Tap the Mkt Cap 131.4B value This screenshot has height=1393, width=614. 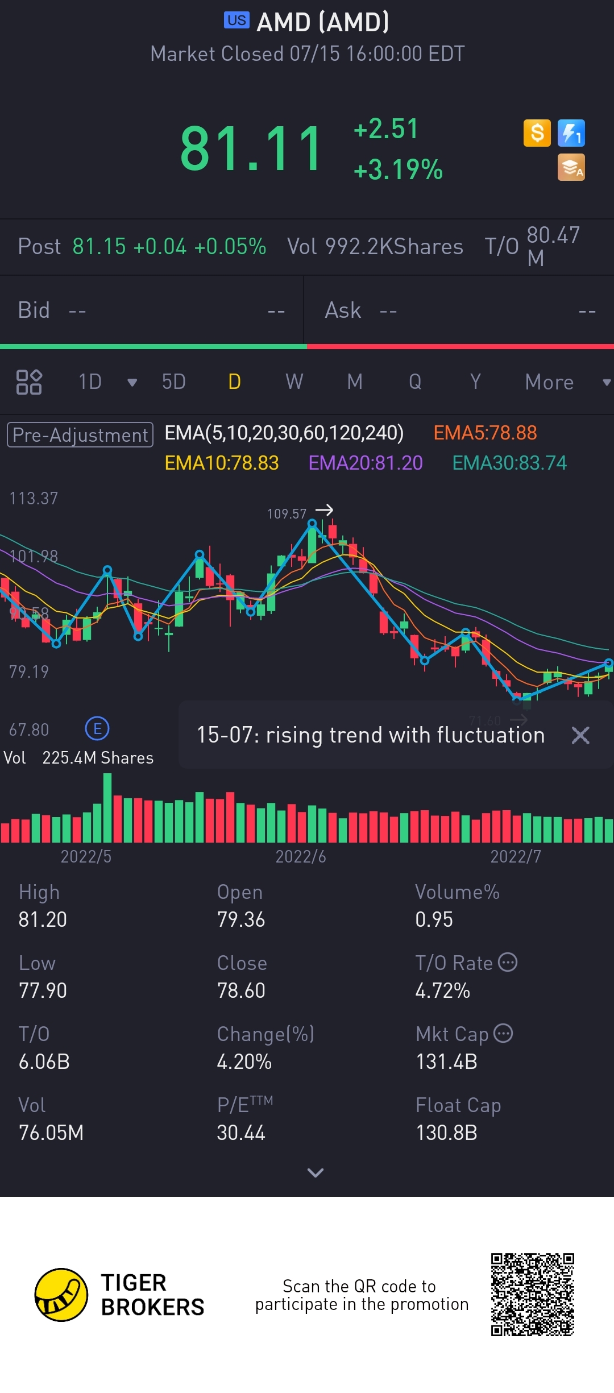446,1062
